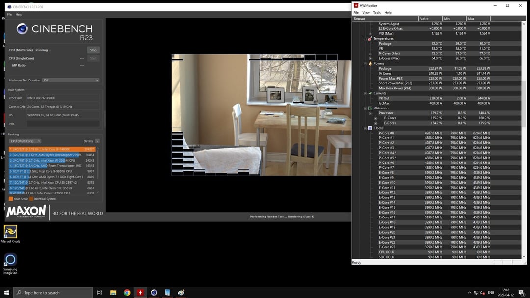Expand the E-Cores utilization node
530x298 pixels.
point(375,123)
